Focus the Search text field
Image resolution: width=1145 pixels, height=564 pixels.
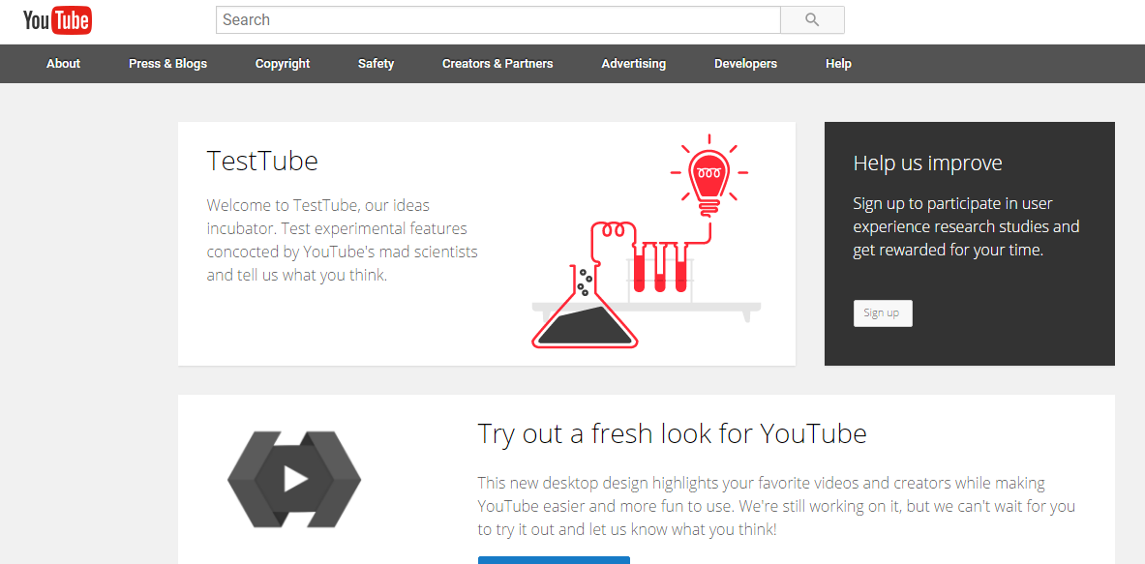[x=497, y=20]
